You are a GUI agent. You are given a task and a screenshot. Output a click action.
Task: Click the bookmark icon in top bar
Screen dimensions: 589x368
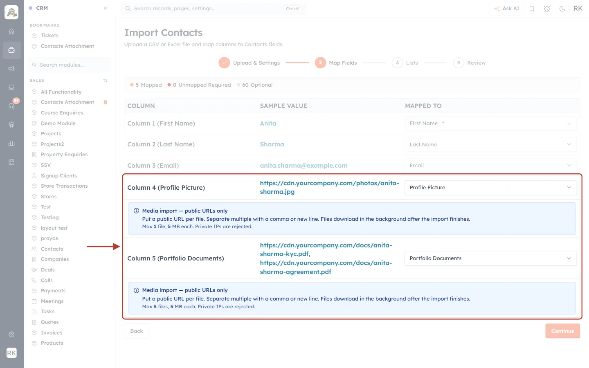[x=532, y=9]
